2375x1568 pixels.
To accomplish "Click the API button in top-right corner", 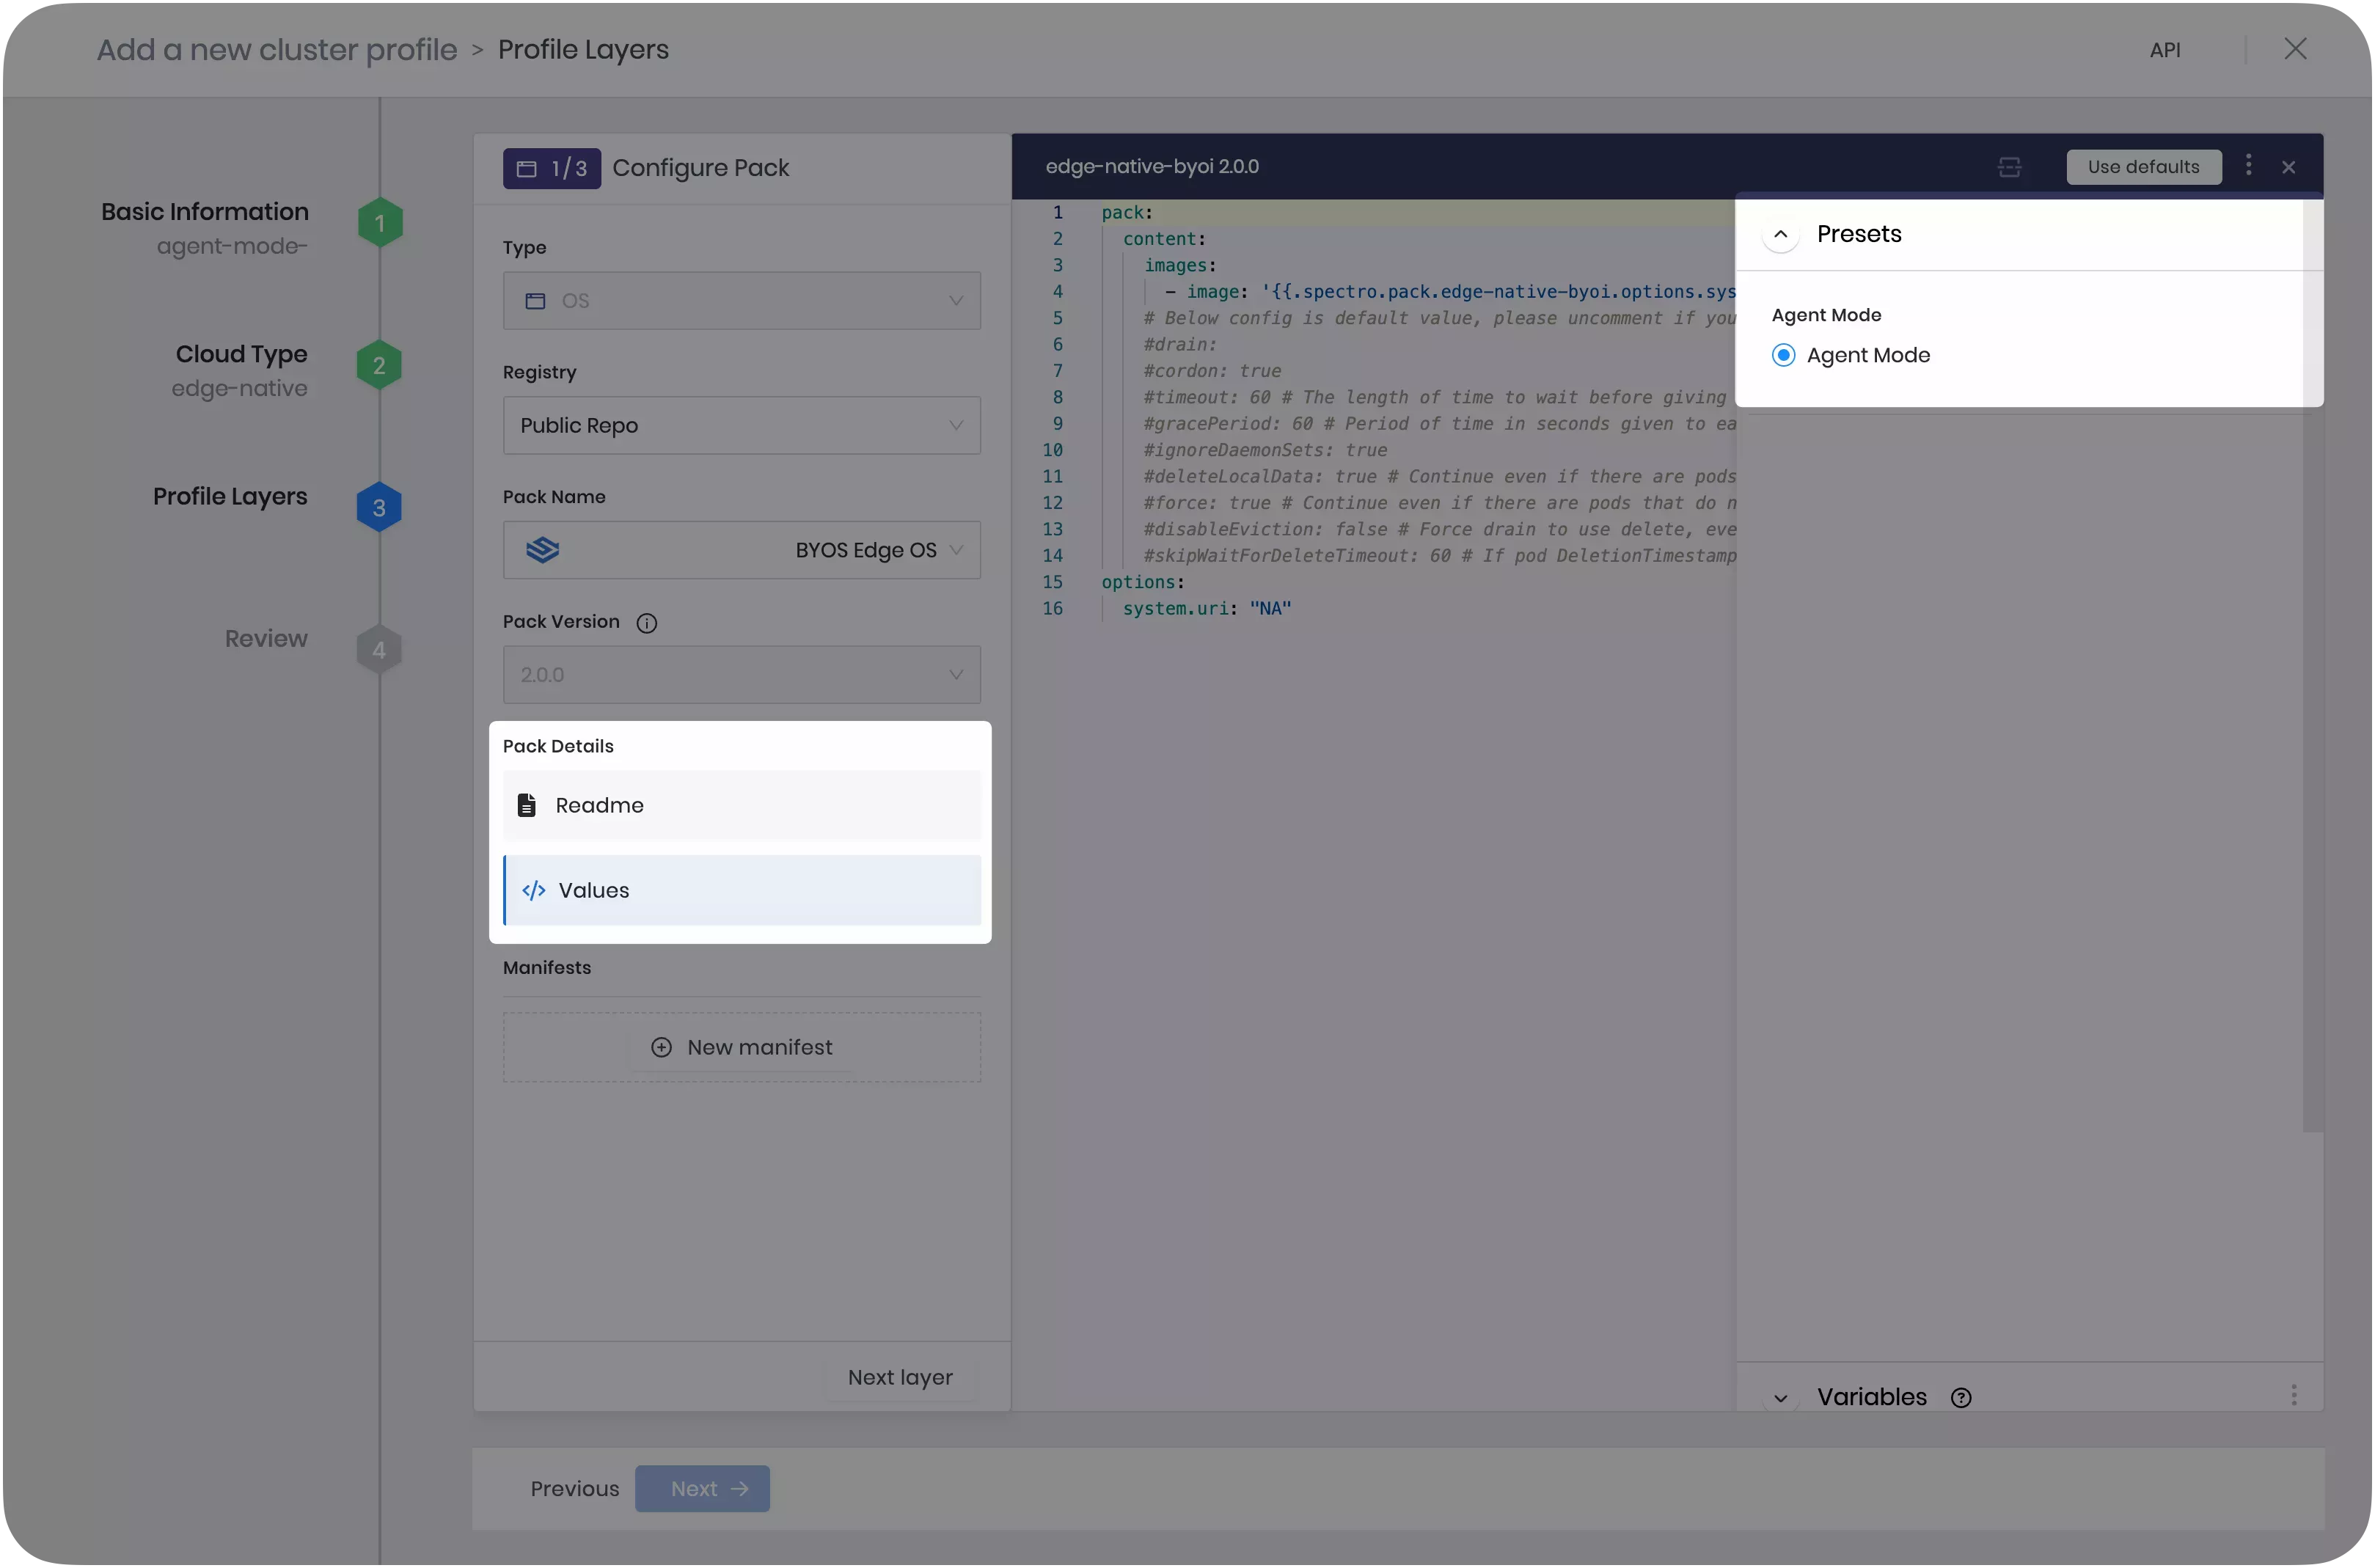I will click(2165, 47).
